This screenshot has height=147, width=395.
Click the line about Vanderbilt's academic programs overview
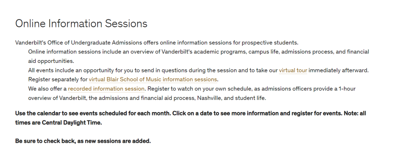[199, 52]
